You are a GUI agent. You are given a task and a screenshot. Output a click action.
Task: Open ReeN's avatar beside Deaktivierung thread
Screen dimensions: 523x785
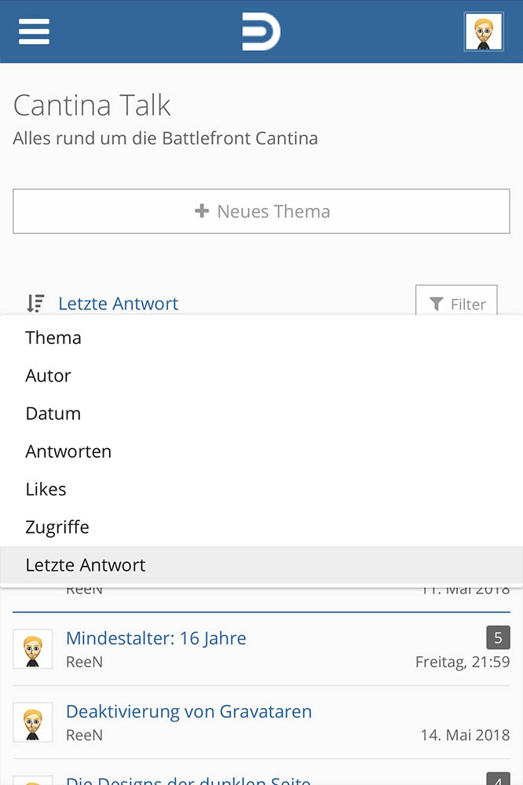32,722
